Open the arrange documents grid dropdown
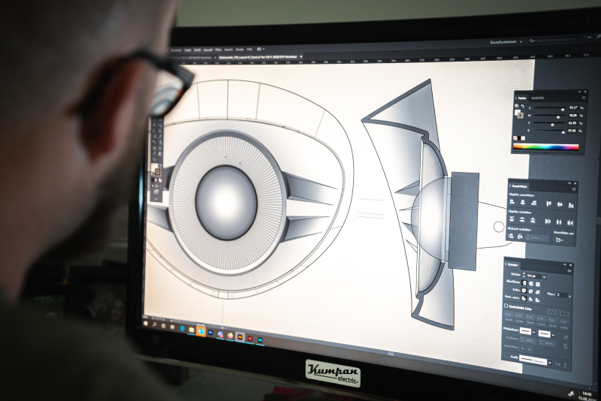This screenshot has width=601, height=401. coord(261,49)
